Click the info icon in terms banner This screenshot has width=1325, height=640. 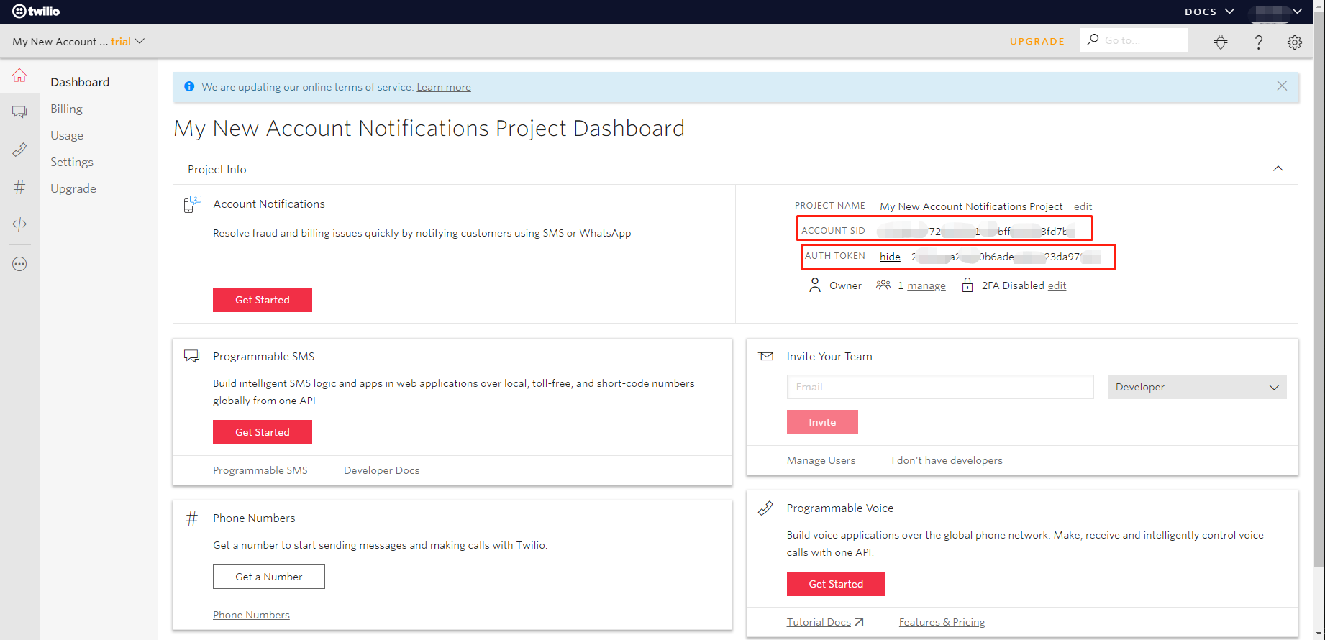[189, 86]
